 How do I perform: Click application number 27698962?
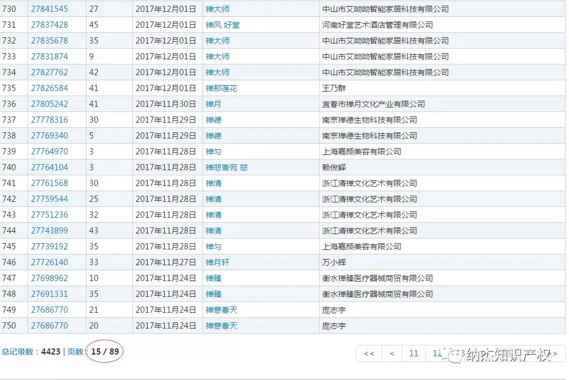click(x=49, y=278)
